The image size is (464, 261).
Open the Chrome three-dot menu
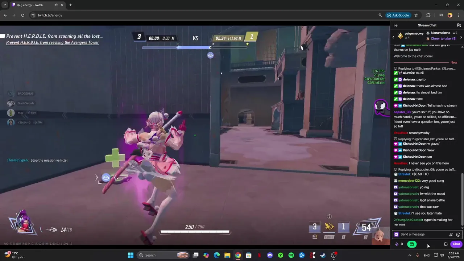click(459, 15)
